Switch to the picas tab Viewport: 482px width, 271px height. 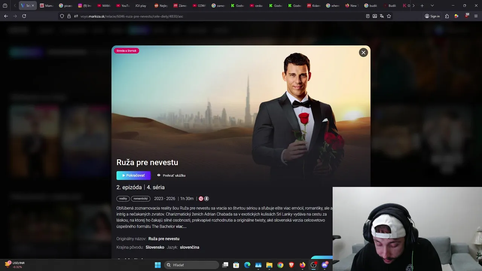pos(66,6)
